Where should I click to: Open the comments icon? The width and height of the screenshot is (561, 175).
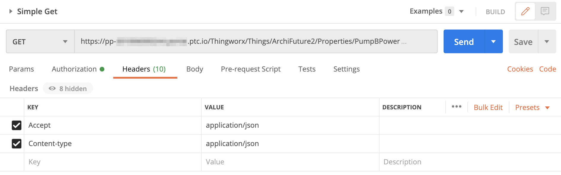coord(545,12)
